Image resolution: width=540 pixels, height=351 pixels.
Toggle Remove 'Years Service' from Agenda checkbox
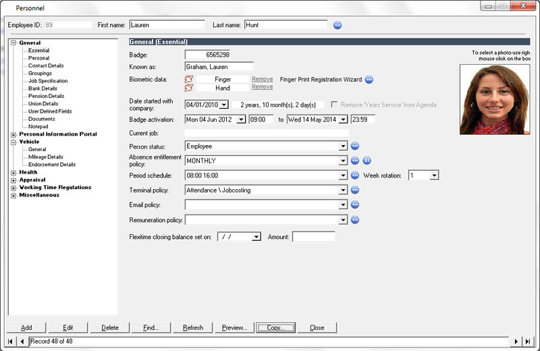pyautogui.click(x=335, y=105)
